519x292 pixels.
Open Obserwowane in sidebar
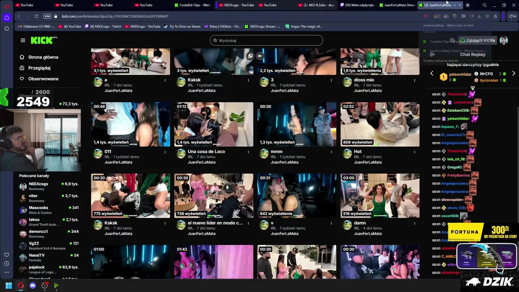[39, 79]
